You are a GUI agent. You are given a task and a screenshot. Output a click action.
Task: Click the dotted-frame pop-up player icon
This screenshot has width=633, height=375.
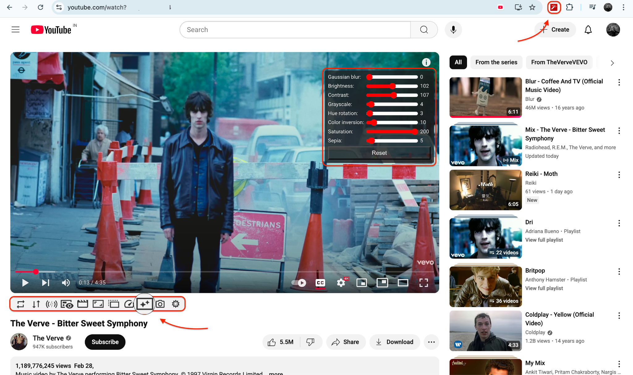[114, 304]
